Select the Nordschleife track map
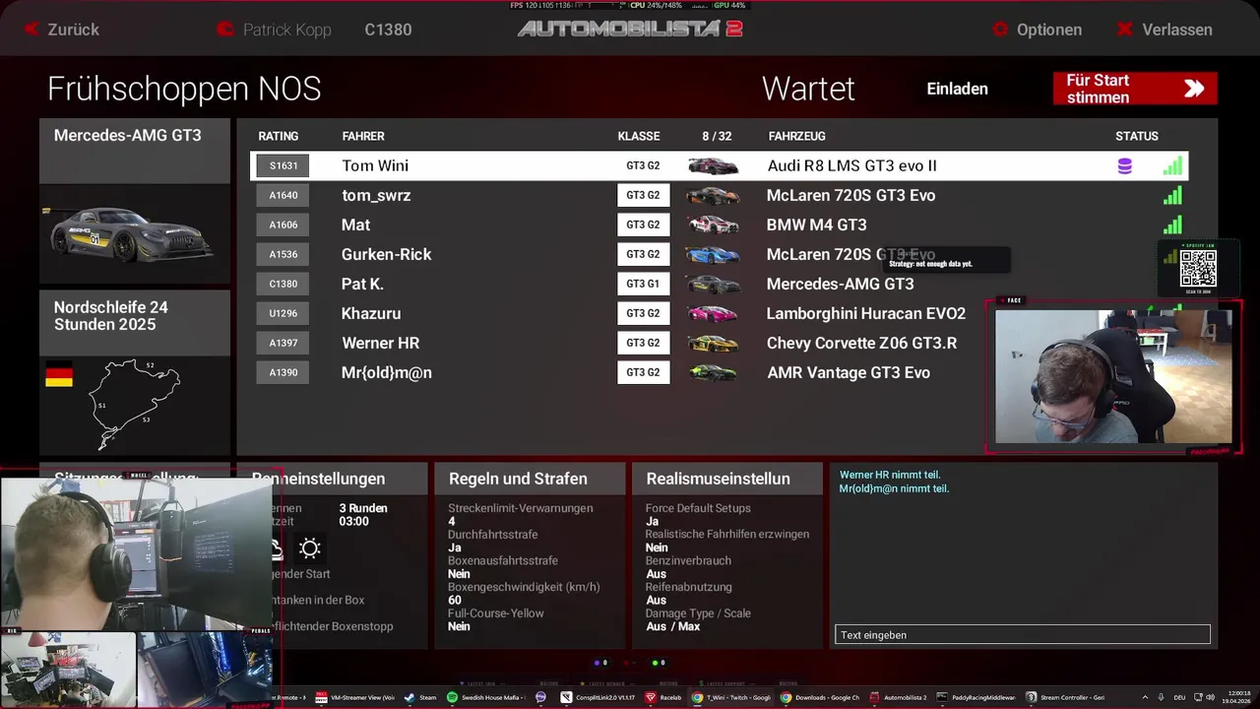This screenshot has height=709, width=1260. [135, 405]
